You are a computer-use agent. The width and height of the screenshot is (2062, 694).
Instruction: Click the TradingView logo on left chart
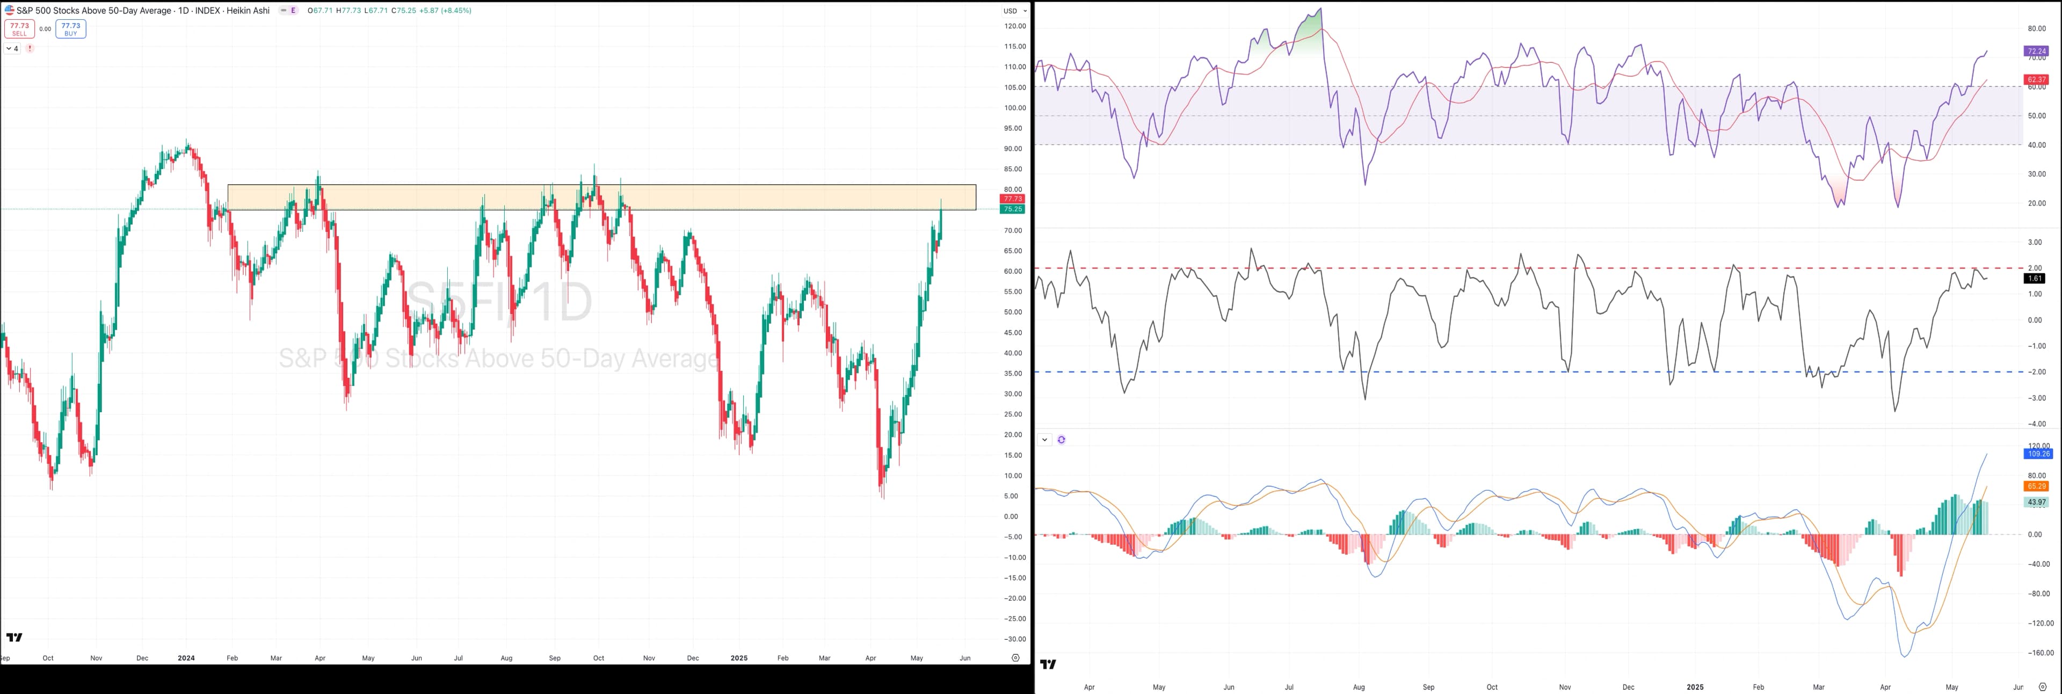(14, 637)
